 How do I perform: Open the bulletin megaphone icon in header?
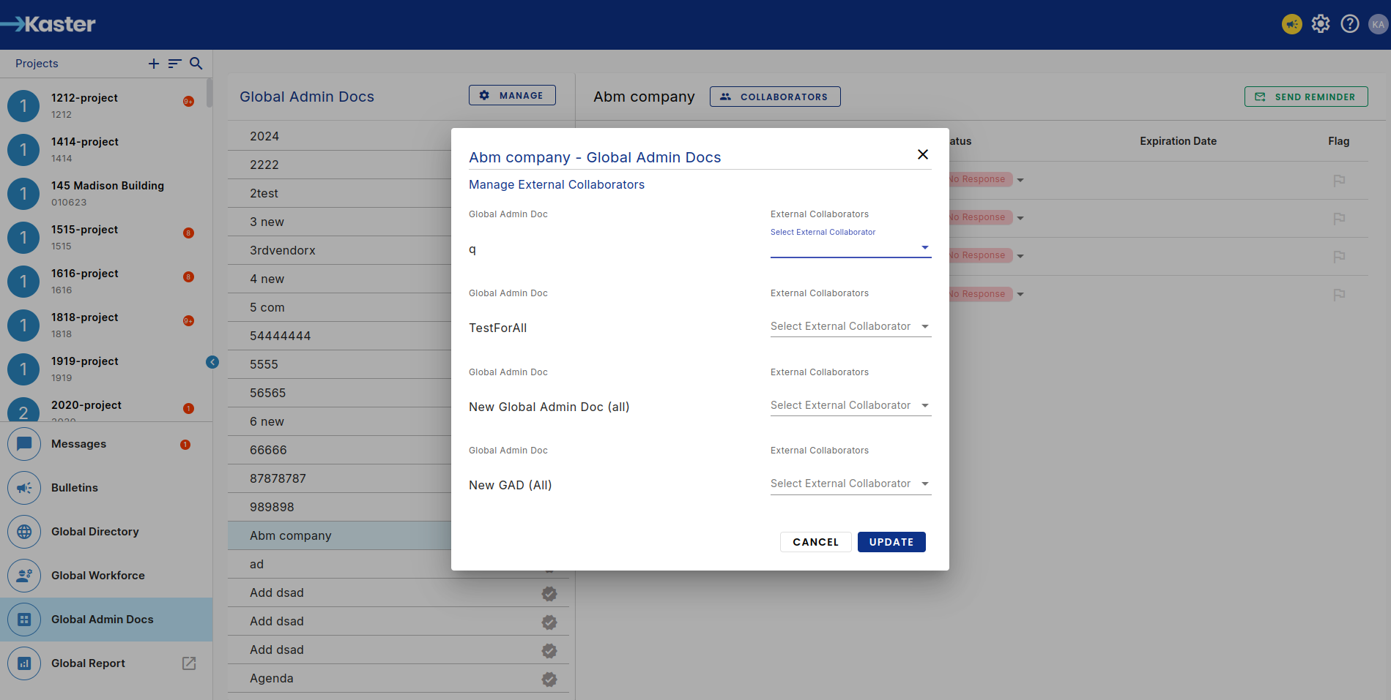coord(1291,24)
